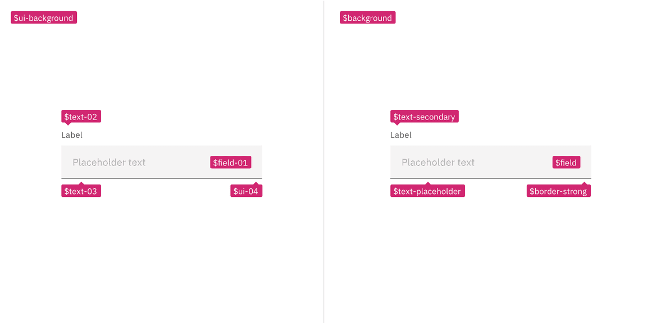
Task: Click the arrow pointer above $field-01 tag
Action: (230, 156)
